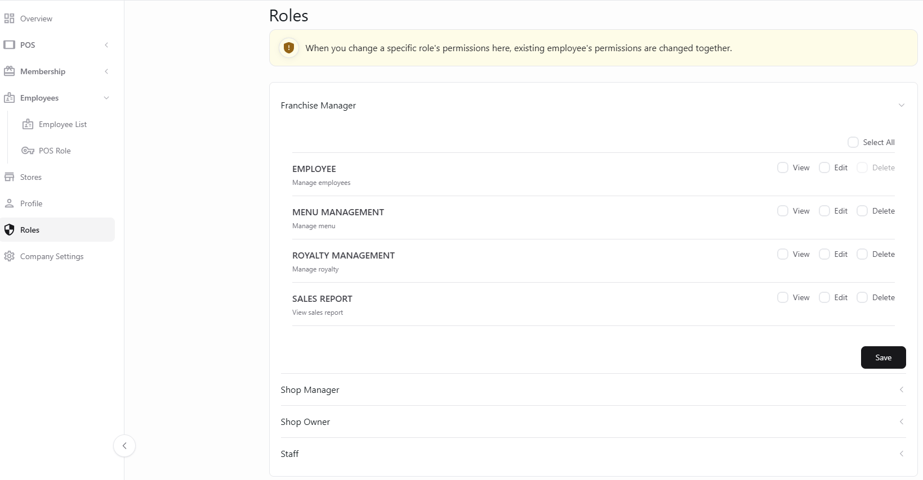Check Delete for MENU MANAGEMENT
Screen dimensions: 923x480
[862, 211]
